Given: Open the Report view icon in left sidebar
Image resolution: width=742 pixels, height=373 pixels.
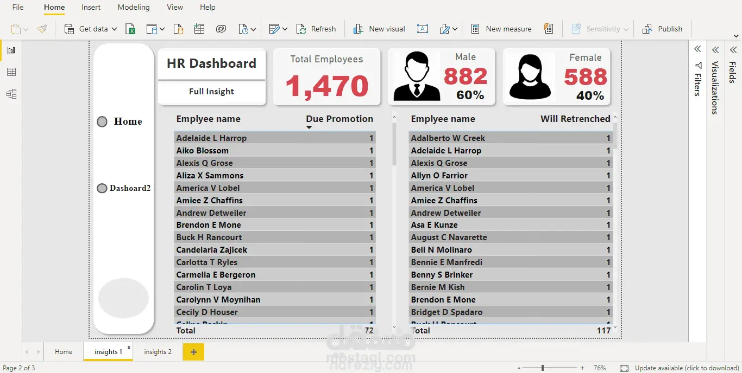Looking at the screenshot, I should coord(11,50).
